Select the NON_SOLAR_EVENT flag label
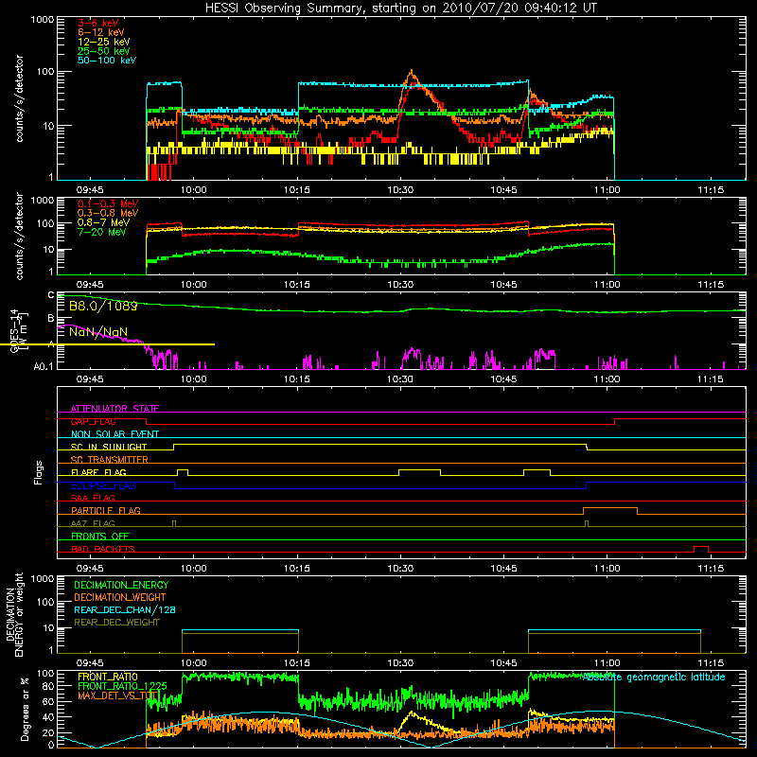This screenshot has width=757, height=757. tap(114, 434)
